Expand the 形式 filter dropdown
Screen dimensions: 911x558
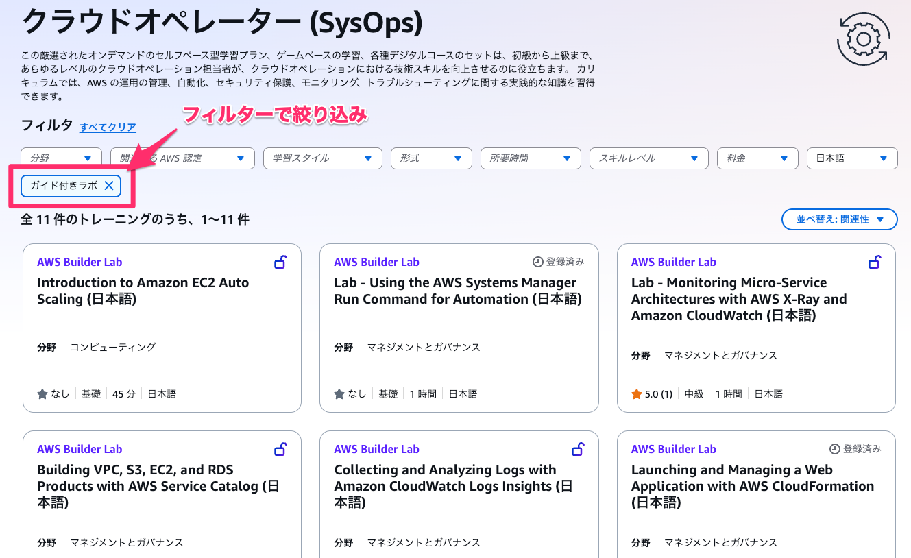(431, 158)
